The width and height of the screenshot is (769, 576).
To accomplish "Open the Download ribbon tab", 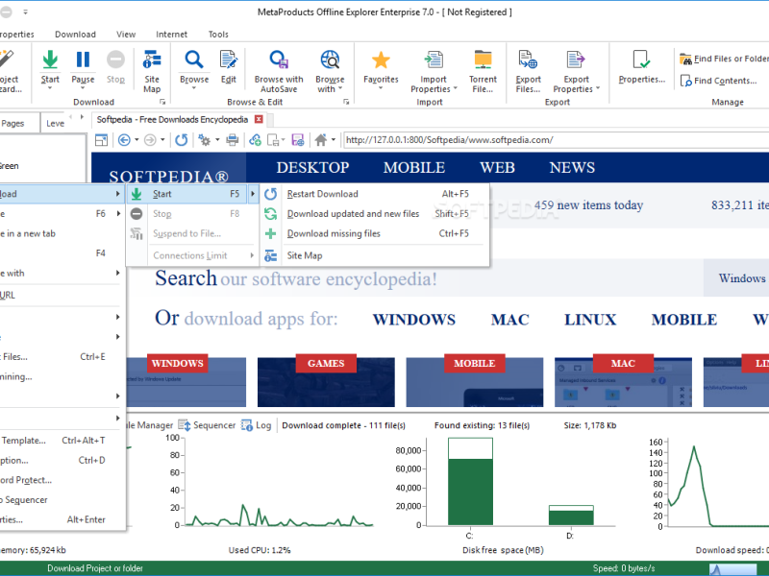I will [x=75, y=35].
